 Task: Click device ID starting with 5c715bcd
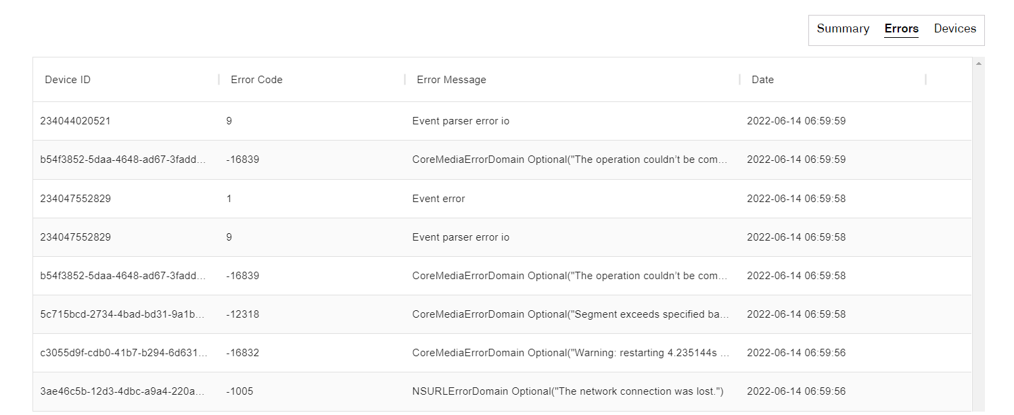coord(123,314)
